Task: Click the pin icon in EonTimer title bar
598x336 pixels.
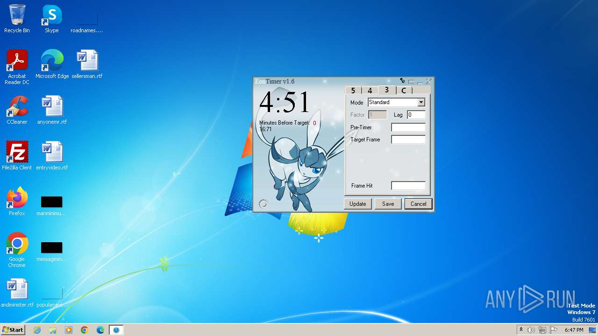Action: pyautogui.click(x=402, y=81)
